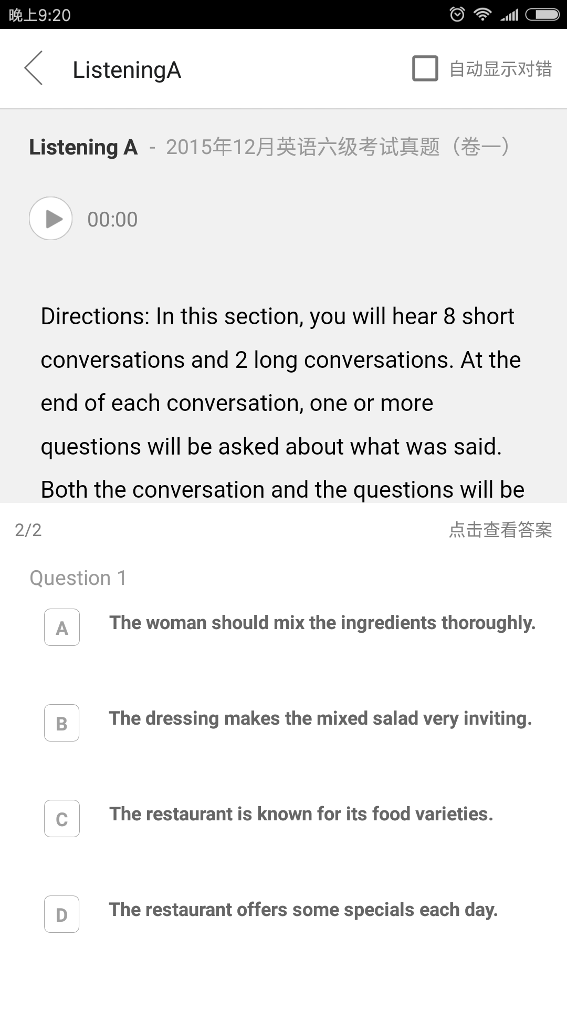Tap the 00:00 audio time label
Screen dimensions: 567x1009
pos(112,219)
